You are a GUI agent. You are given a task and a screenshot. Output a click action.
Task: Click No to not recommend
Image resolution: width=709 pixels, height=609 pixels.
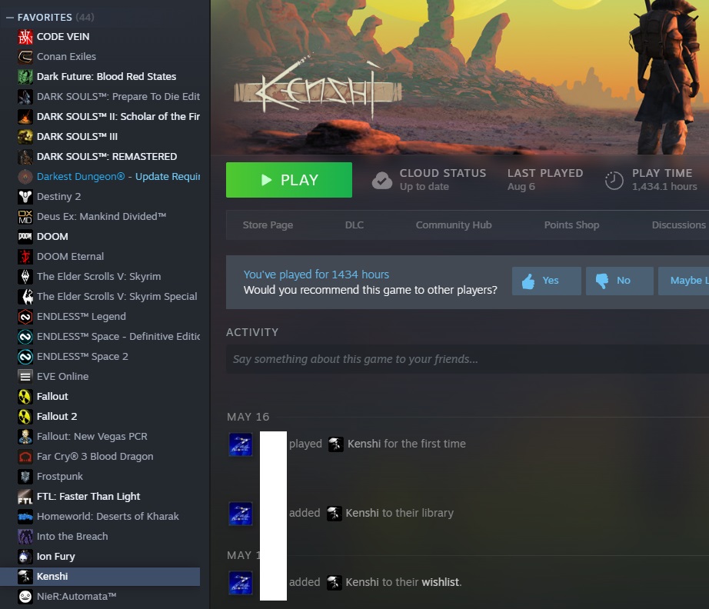point(620,281)
